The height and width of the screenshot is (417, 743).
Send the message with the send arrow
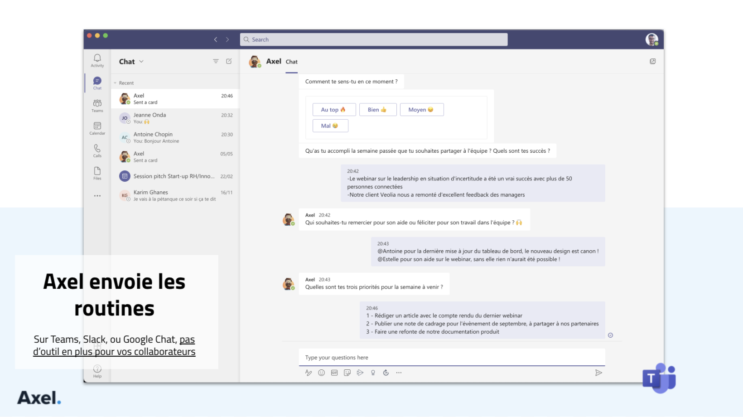coord(598,373)
